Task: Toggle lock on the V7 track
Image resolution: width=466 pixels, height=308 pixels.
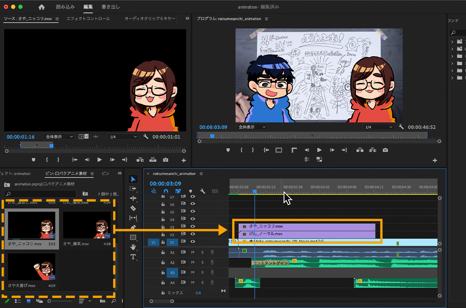Action: (163, 196)
